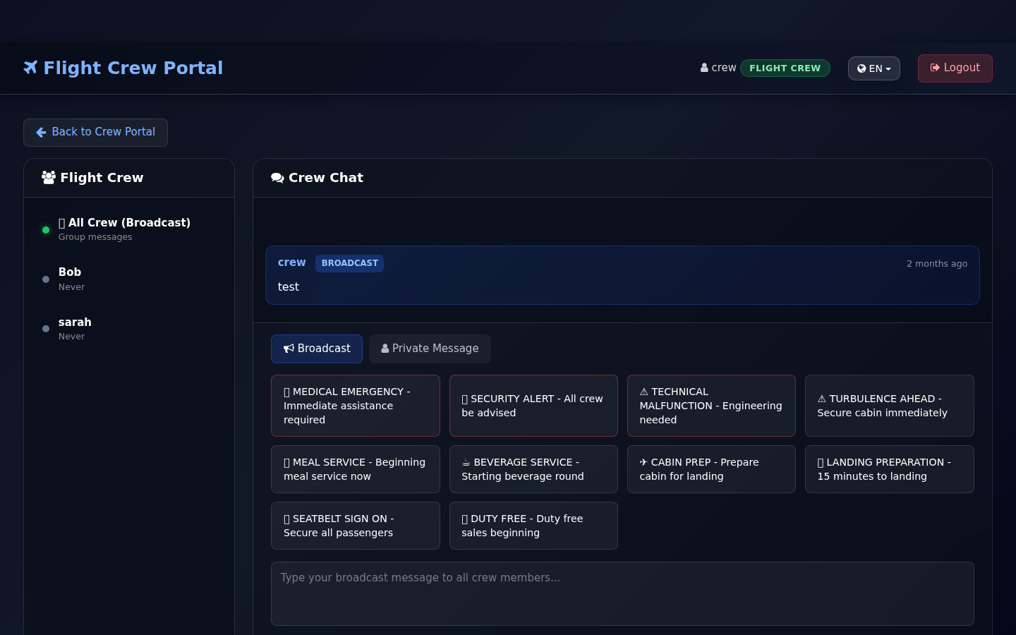Send MEDICAL EMERGENCY quick message
Screen dimensions: 1016x635
coord(356,406)
